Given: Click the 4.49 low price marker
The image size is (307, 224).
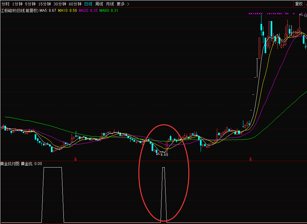Looking at the screenshot, I should tap(164, 154).
